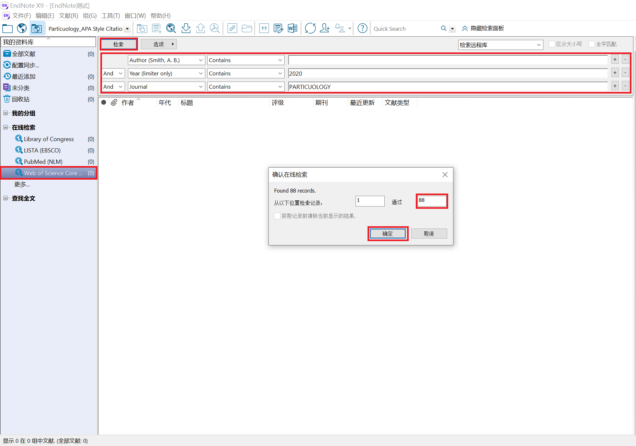Click the Open Link icon
This screenshot has height=446, width=636.
(x=232, y=29)
